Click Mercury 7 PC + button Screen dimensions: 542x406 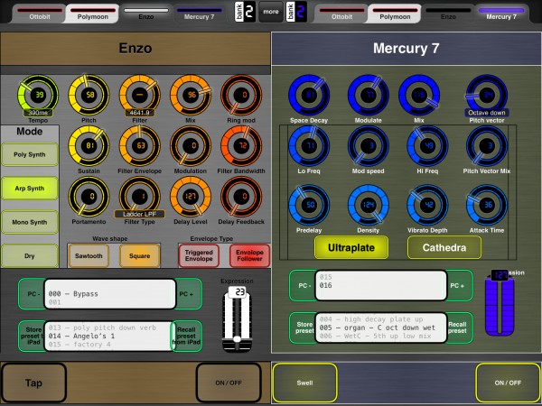click(x=458, y=285)
